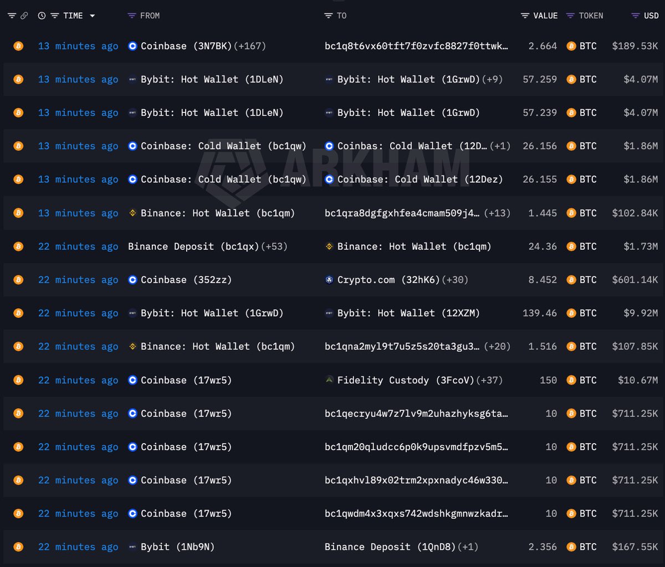Image resolution: width=665 pixels, height=567 pixels.
Task: Expand (+37) recipients after Fidelity Custody
Action: coord(489,380)
